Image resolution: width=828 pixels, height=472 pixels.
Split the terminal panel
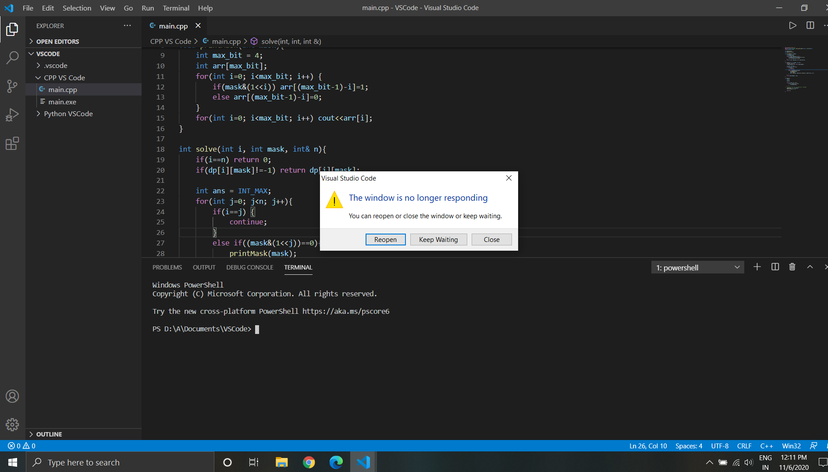pos(775,267)
